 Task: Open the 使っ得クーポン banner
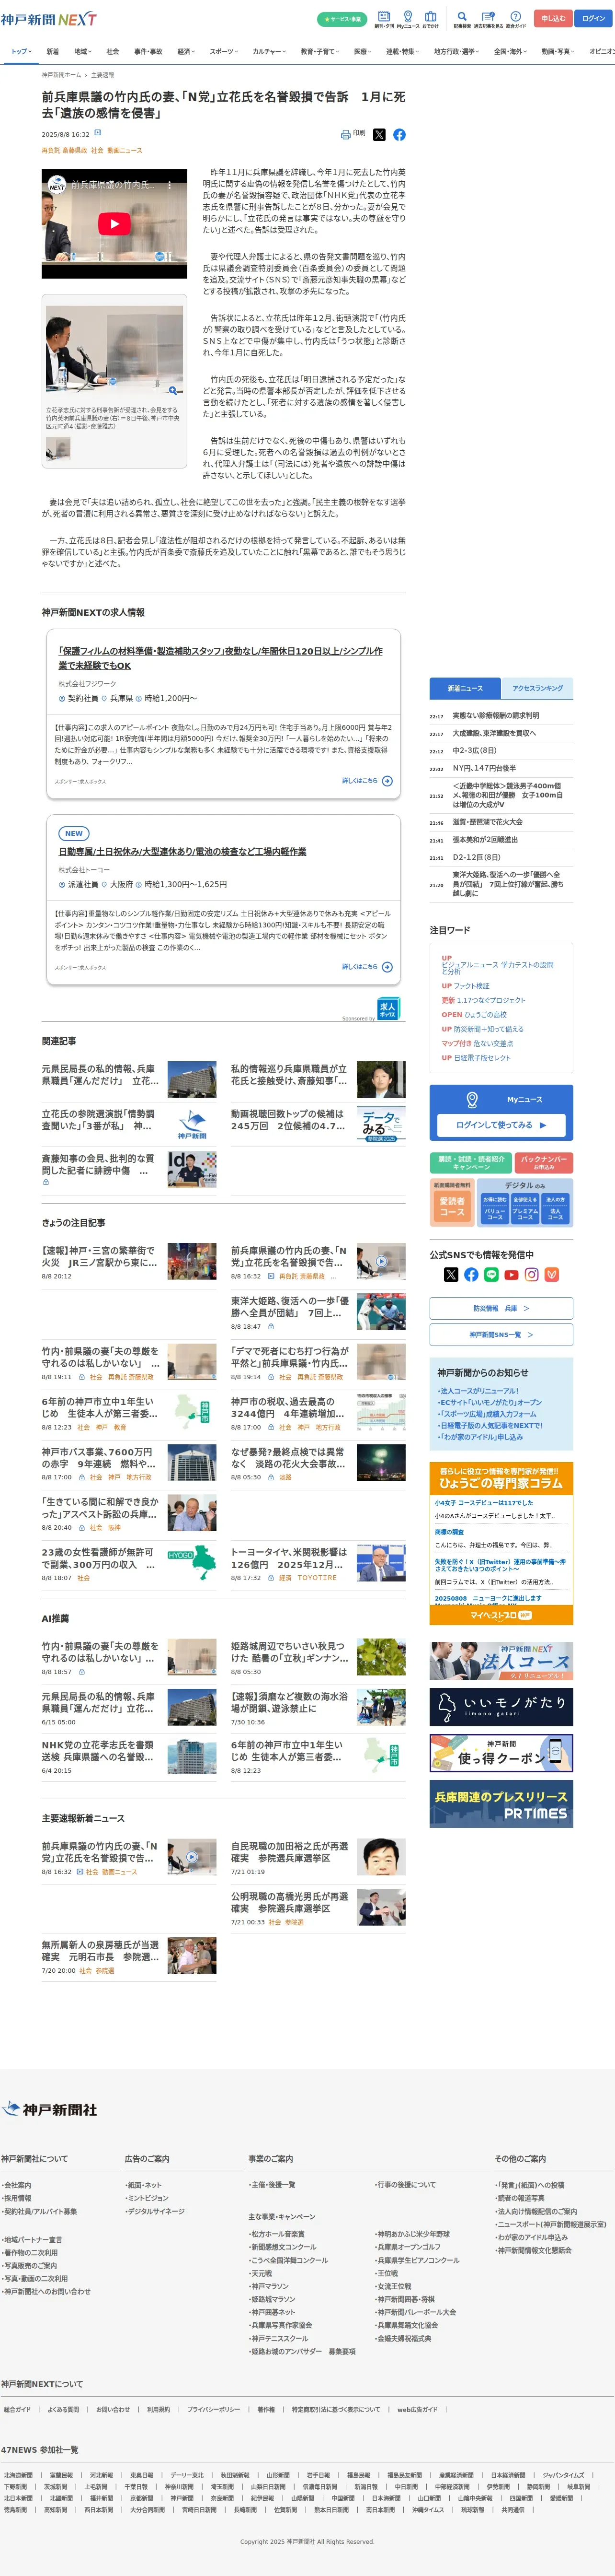pos(501,1752)
